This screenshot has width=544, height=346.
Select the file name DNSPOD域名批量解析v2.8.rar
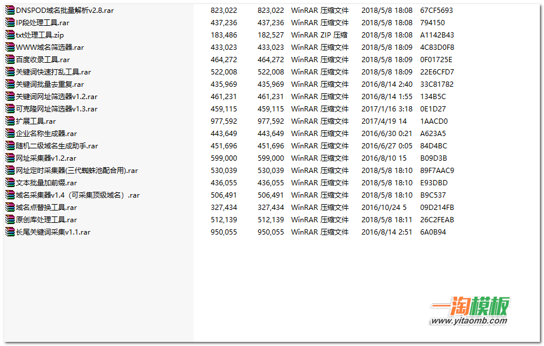[65, 11]
